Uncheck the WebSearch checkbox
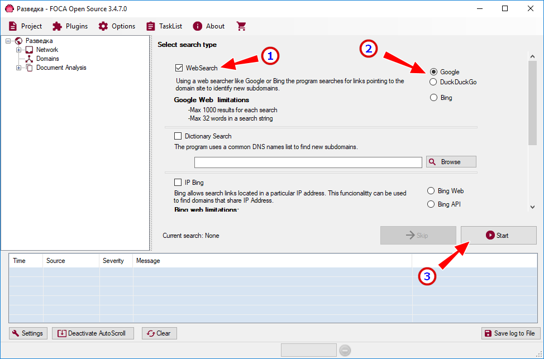 [x=179, y=68]
